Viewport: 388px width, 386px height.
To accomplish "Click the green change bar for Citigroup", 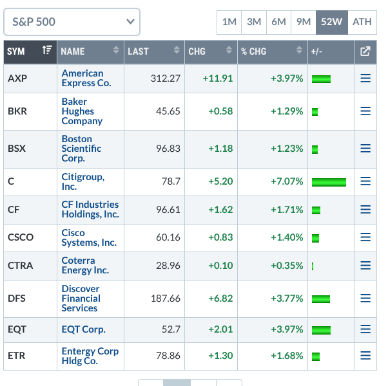I will click(x=329, y=182).
